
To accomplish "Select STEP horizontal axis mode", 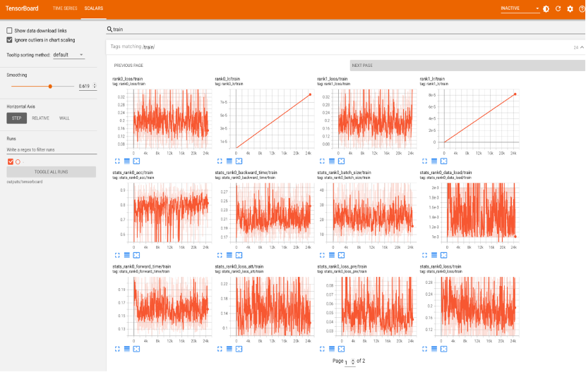I will pos(16,118).
